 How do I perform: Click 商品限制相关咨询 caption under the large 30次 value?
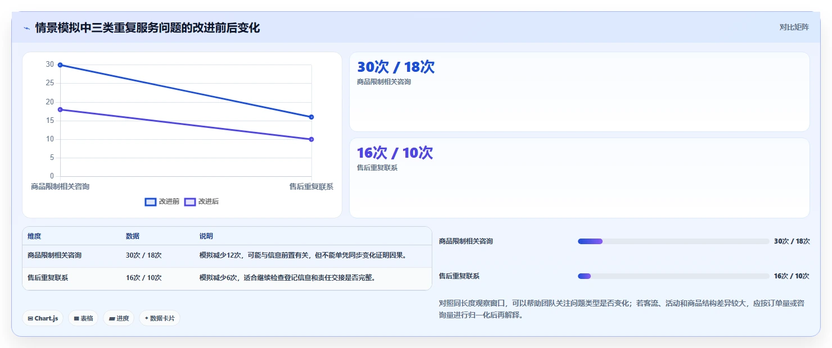pyautogui.click(x=384, y=82)
